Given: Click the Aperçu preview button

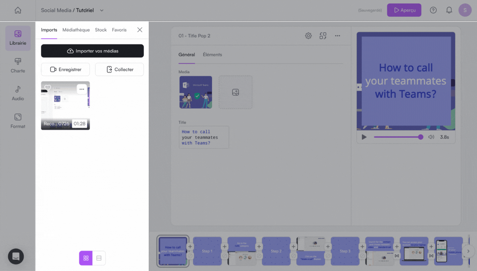Looking at the screenshot, I should coord(404,10).
